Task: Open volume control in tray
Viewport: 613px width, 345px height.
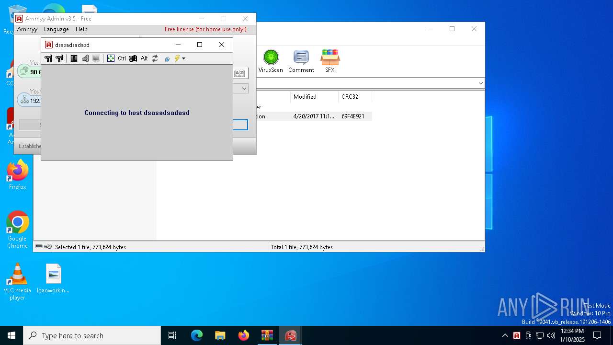Action: pos(551,335)
